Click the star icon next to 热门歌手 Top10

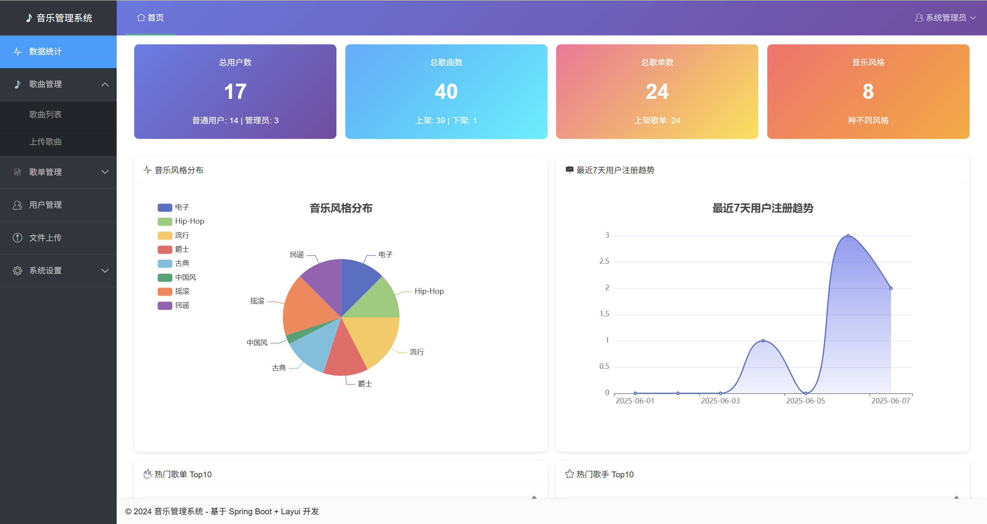click(569, 474)
